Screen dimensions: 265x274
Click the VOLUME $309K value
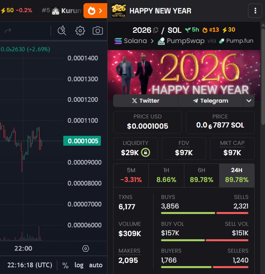click(130, 234)
